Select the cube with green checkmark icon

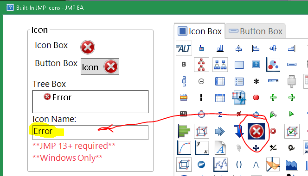(292, 131)
